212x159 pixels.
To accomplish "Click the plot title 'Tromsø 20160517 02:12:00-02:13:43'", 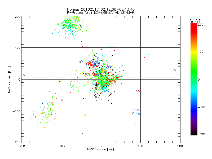I will click(x=101, y=9).
